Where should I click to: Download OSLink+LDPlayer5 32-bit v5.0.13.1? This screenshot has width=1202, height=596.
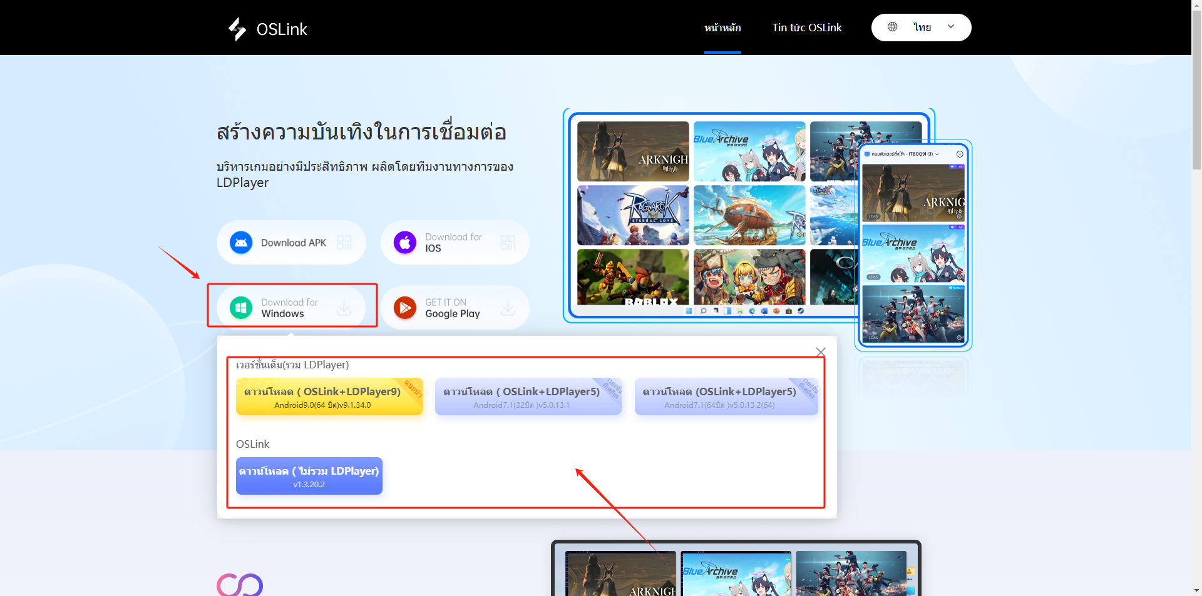pyautogui.click(x=528, y=396)
